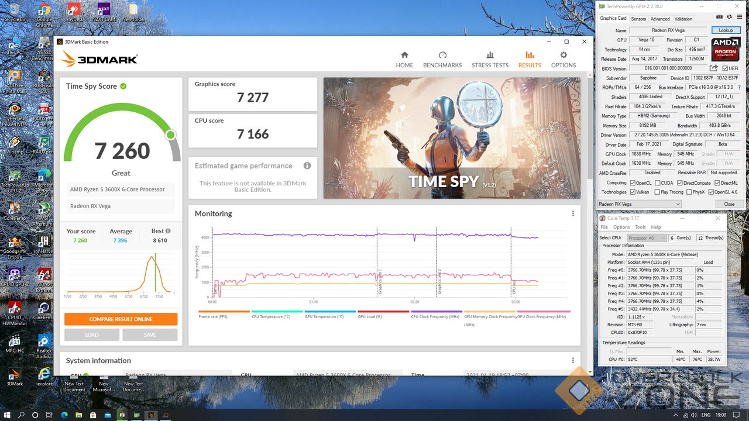Screen dimensions: 749x421
Task: Click Compare Result Online button
Action: click(x=121, y=319)
